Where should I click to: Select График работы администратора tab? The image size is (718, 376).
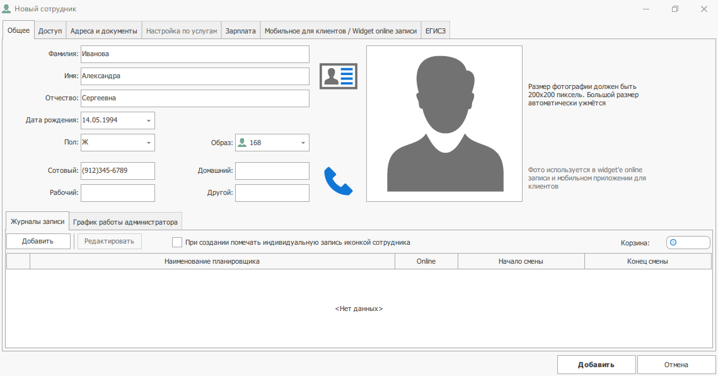click(125, 222)
